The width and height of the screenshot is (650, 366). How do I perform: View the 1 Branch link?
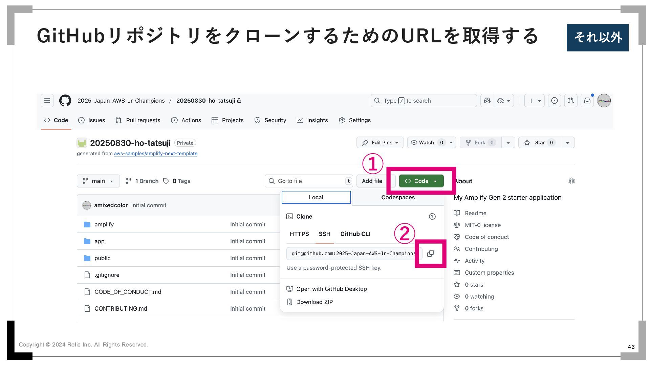142,181
